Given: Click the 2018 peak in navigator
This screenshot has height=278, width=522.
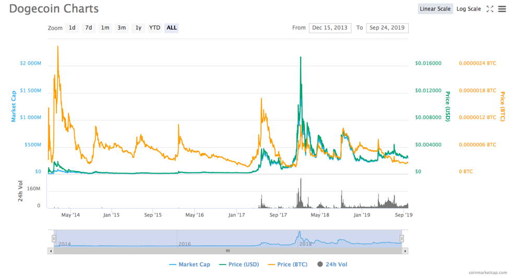Looking at the screenshot, I should click(299, 233).
